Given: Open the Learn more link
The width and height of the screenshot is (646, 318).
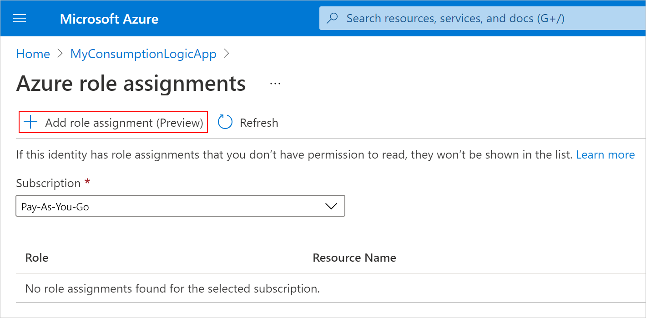Looking at the screenshot, I should tap(605, 155).
